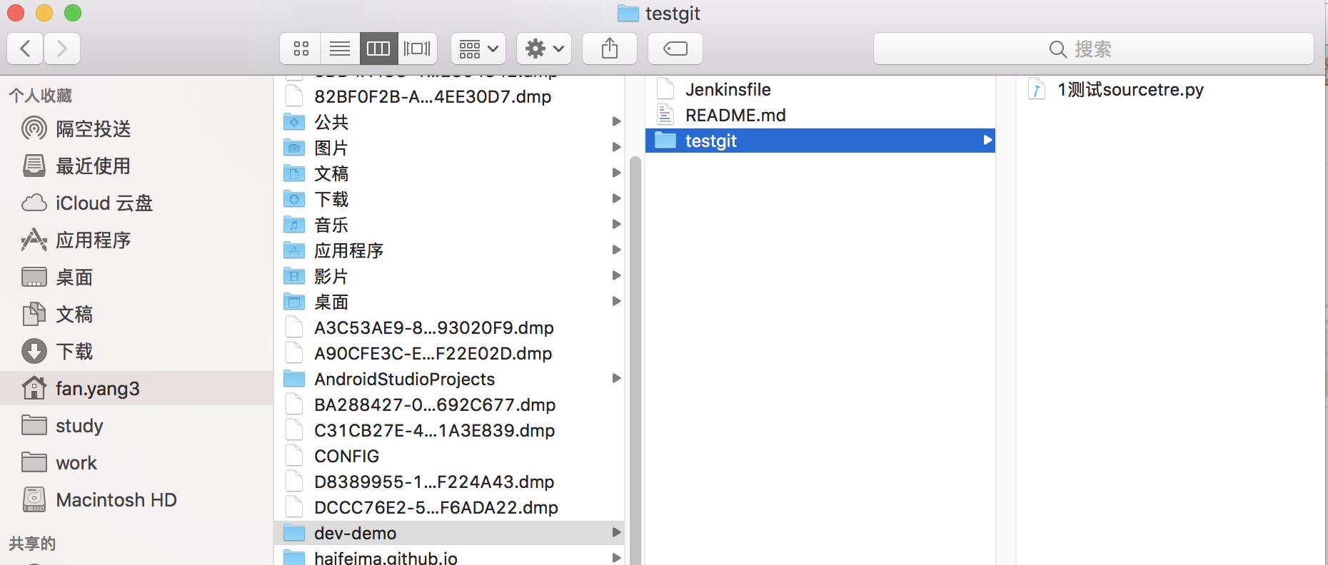Expand the AndroidStudioProjects folder arrow
The image size is (1328, 565).
point(616,378)
